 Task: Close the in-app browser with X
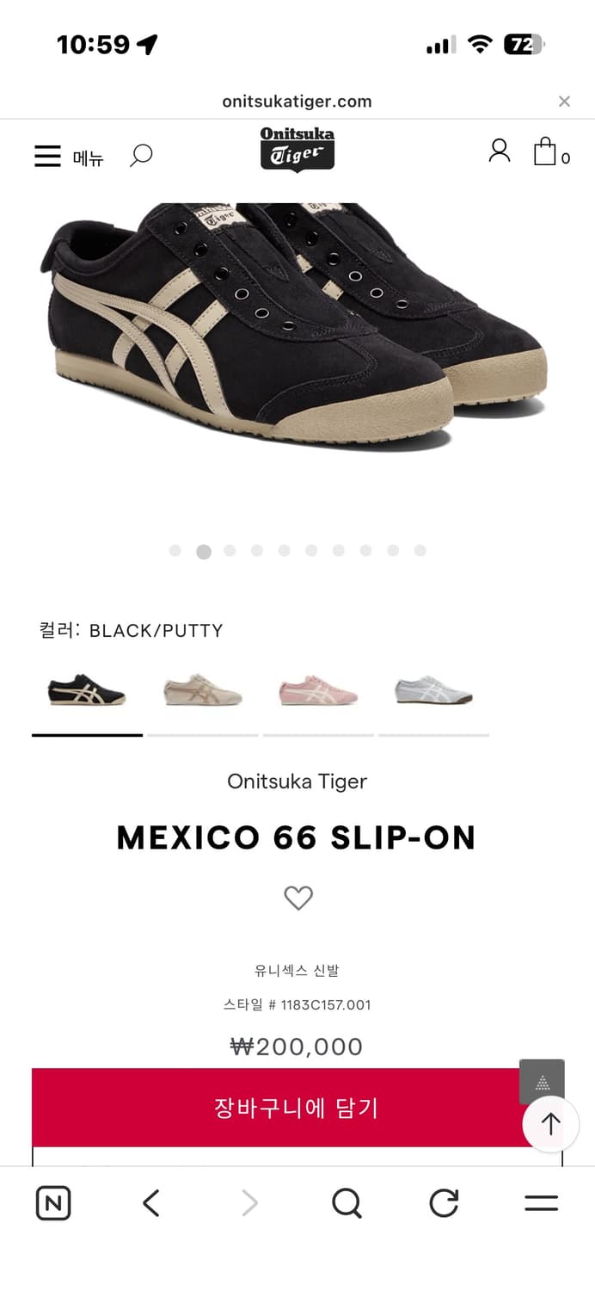tap(564, 102)
